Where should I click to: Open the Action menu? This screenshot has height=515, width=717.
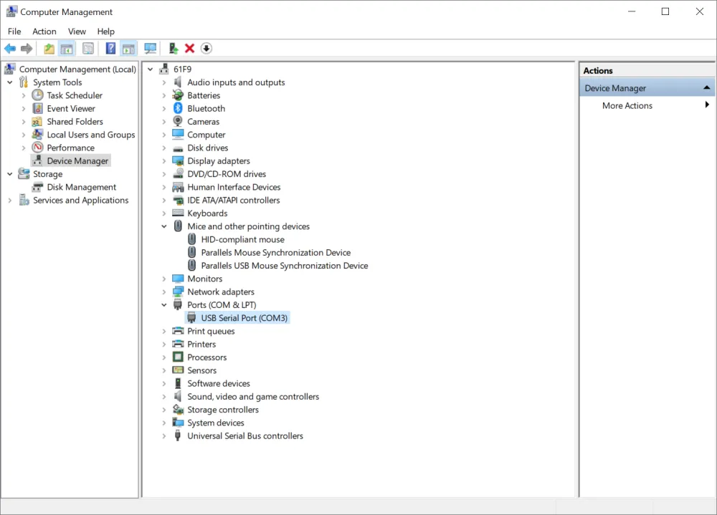point(44,32)
